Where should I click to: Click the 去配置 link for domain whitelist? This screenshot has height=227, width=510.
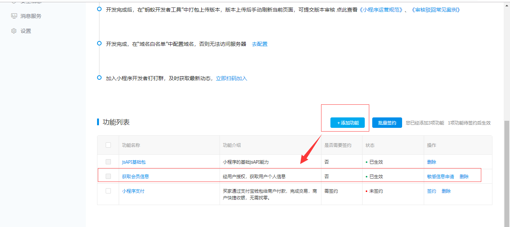pos(259,44)
